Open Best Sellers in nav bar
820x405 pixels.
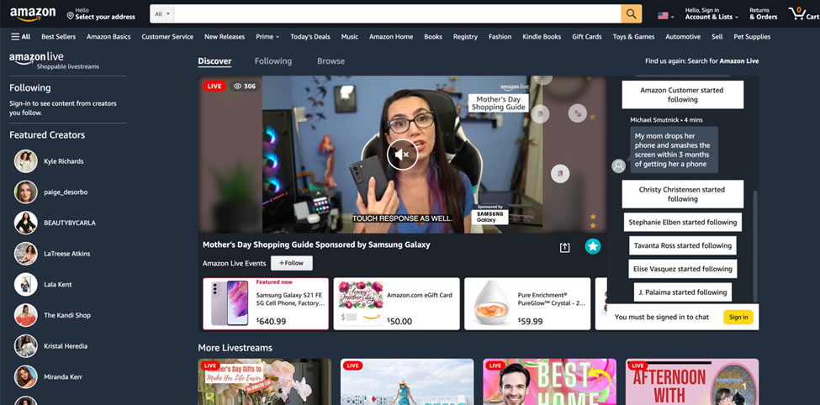click(59, 37)
